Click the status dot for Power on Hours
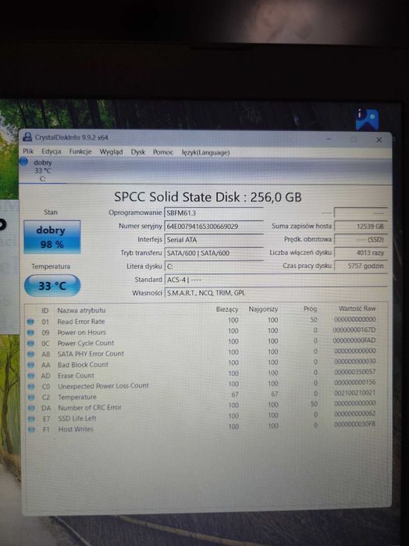Screen dimensions: 409x546 tap(30, 333)
